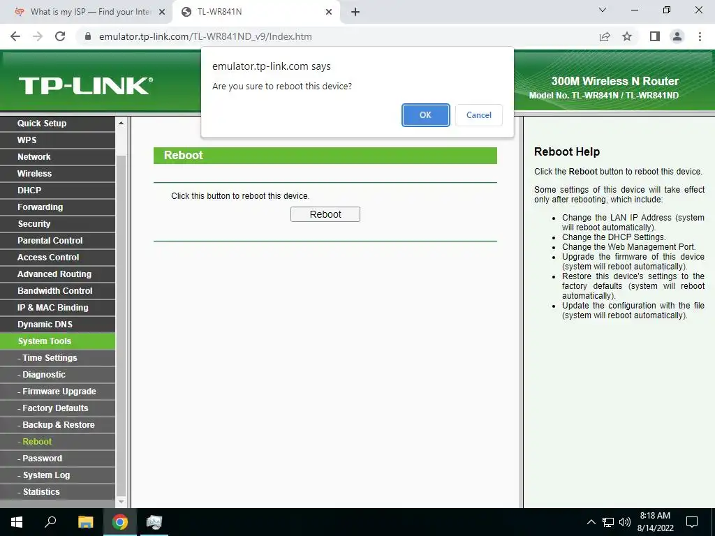Open Factory Defaults page
The height and width of the screenshot is (536, 715).
(57, 408)
